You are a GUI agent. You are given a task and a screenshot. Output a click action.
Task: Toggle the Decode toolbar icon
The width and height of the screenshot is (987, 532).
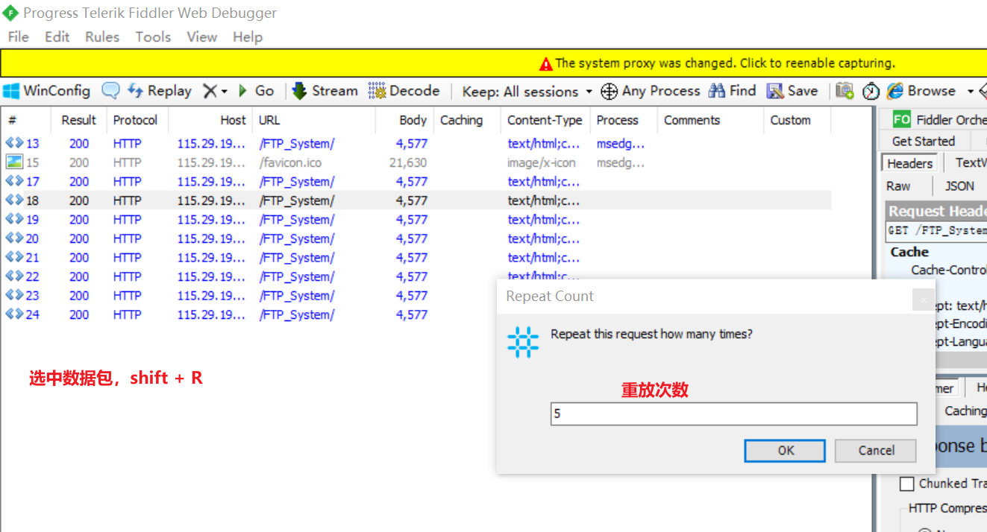[x=377, y=91]
